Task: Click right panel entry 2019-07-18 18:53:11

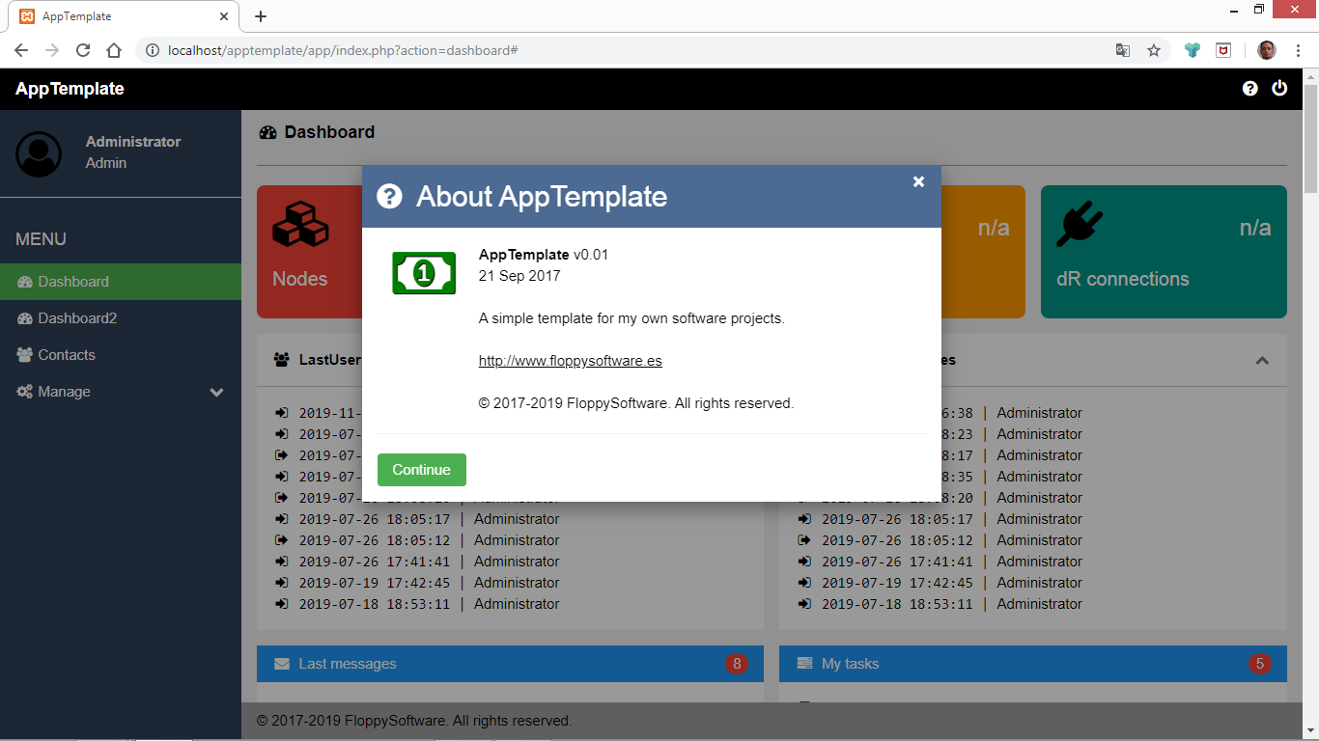Action: click(940, 604)
